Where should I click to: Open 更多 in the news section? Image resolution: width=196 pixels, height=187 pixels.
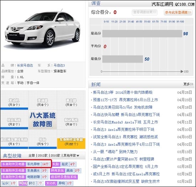[188, 84]
